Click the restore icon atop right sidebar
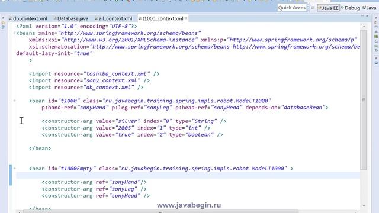The height and width of the screenshot is (213, 379). [x=376, y=18]
